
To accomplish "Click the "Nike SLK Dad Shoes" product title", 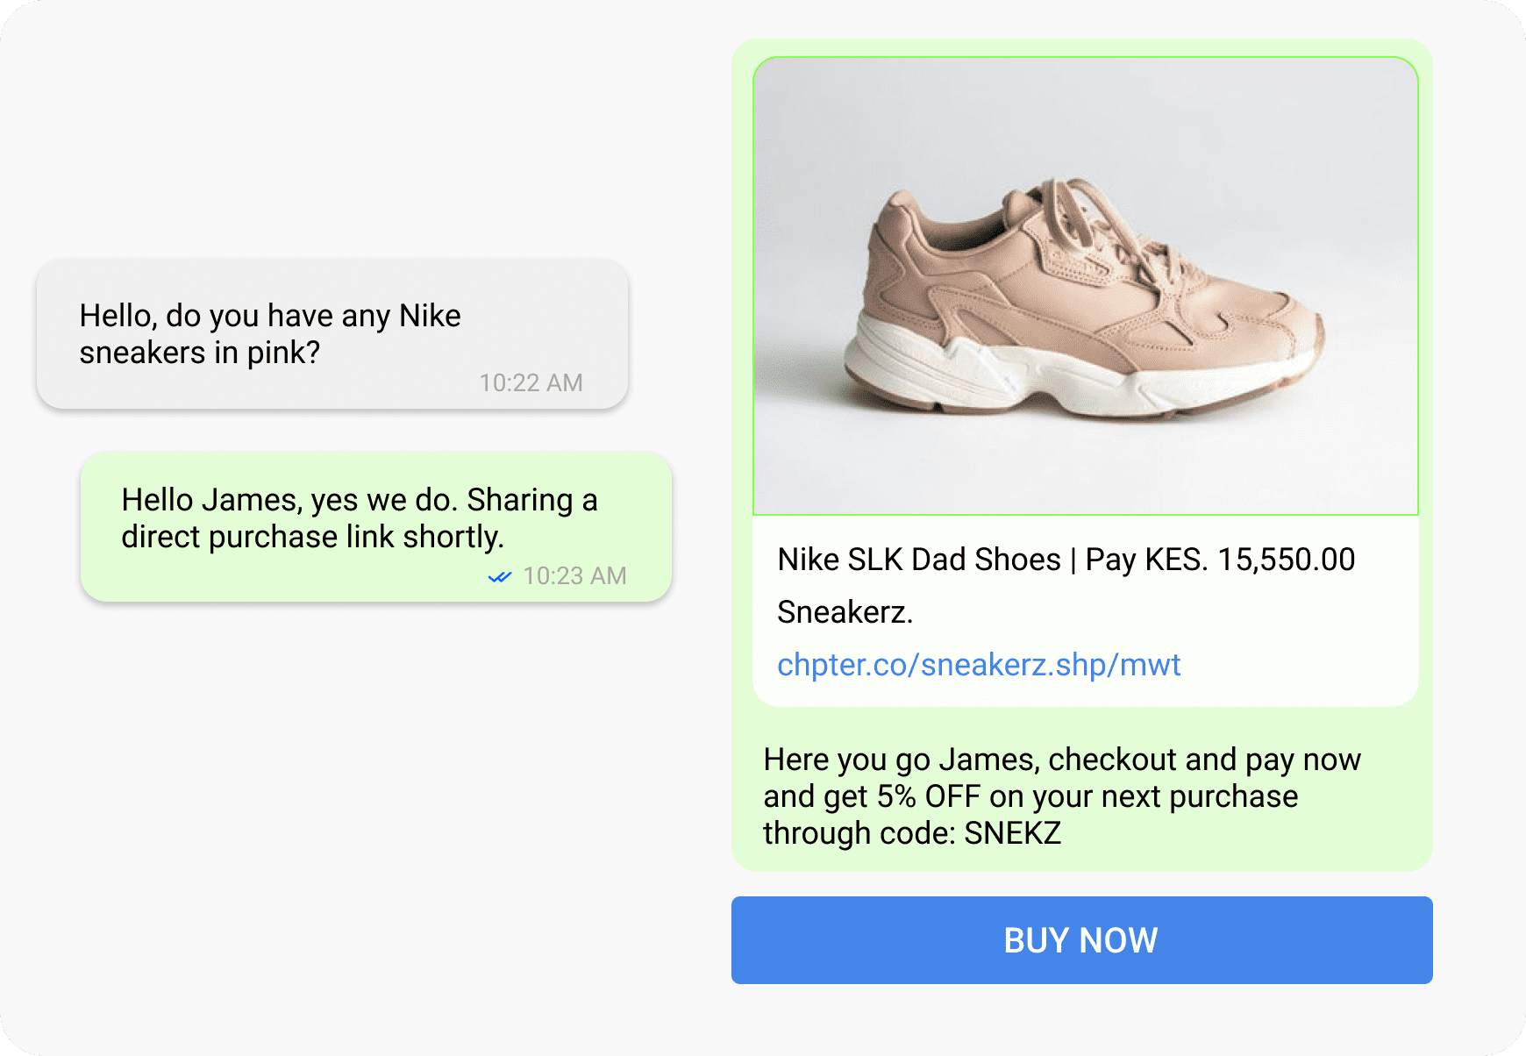I will [918, 560].
